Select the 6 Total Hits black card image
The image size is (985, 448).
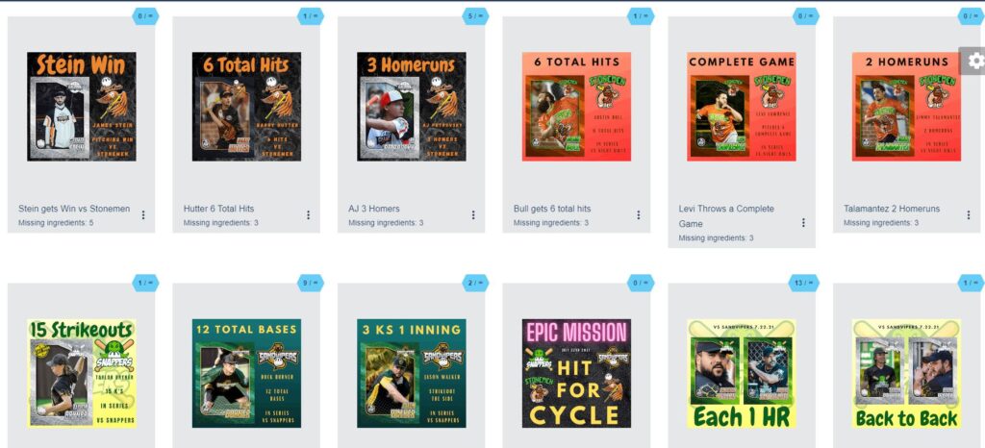pos(246,107)
